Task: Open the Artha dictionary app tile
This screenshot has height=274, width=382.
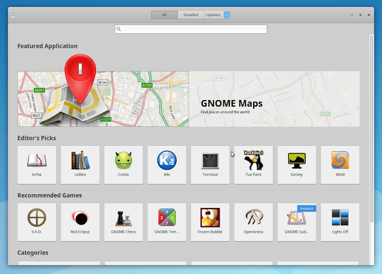Action: click(37, 164)
